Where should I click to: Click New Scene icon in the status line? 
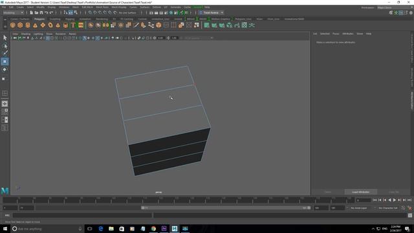[31, 13]
